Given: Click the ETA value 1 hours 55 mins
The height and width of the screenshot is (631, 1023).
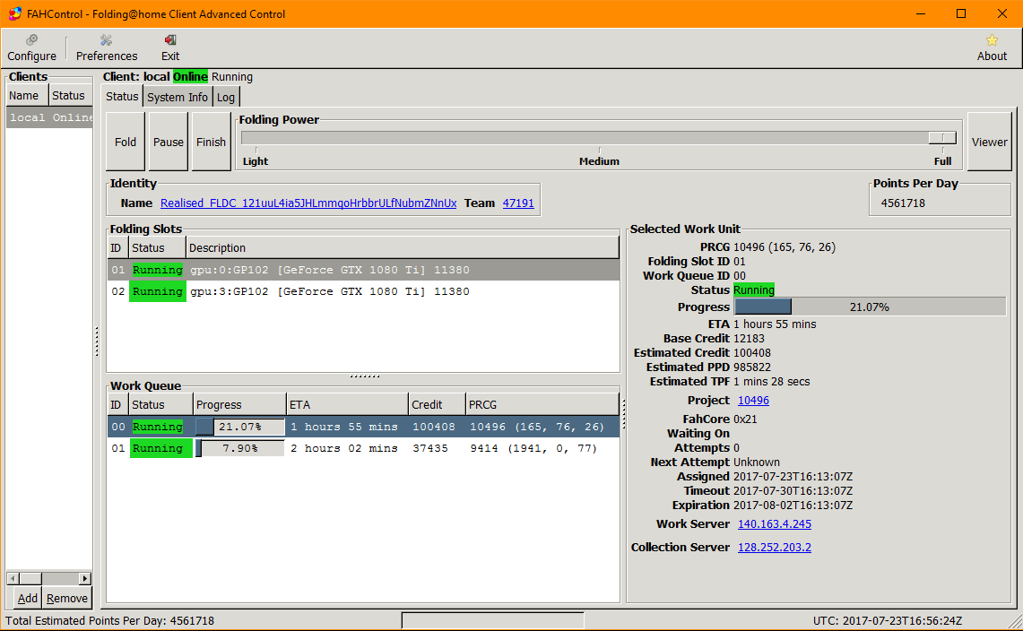Looking at the screenshot, I should (x=775, y=324).
